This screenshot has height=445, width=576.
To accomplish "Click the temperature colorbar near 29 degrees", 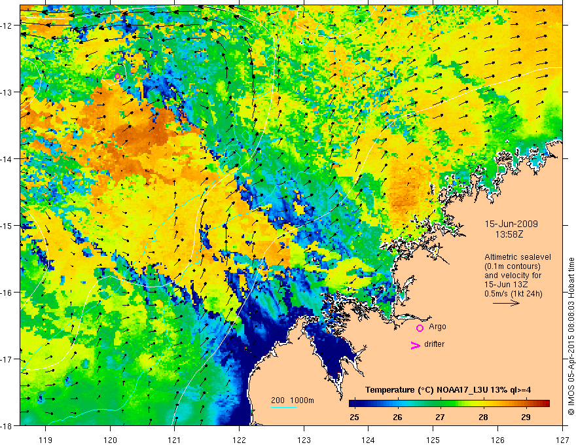I will coord(526,404).
